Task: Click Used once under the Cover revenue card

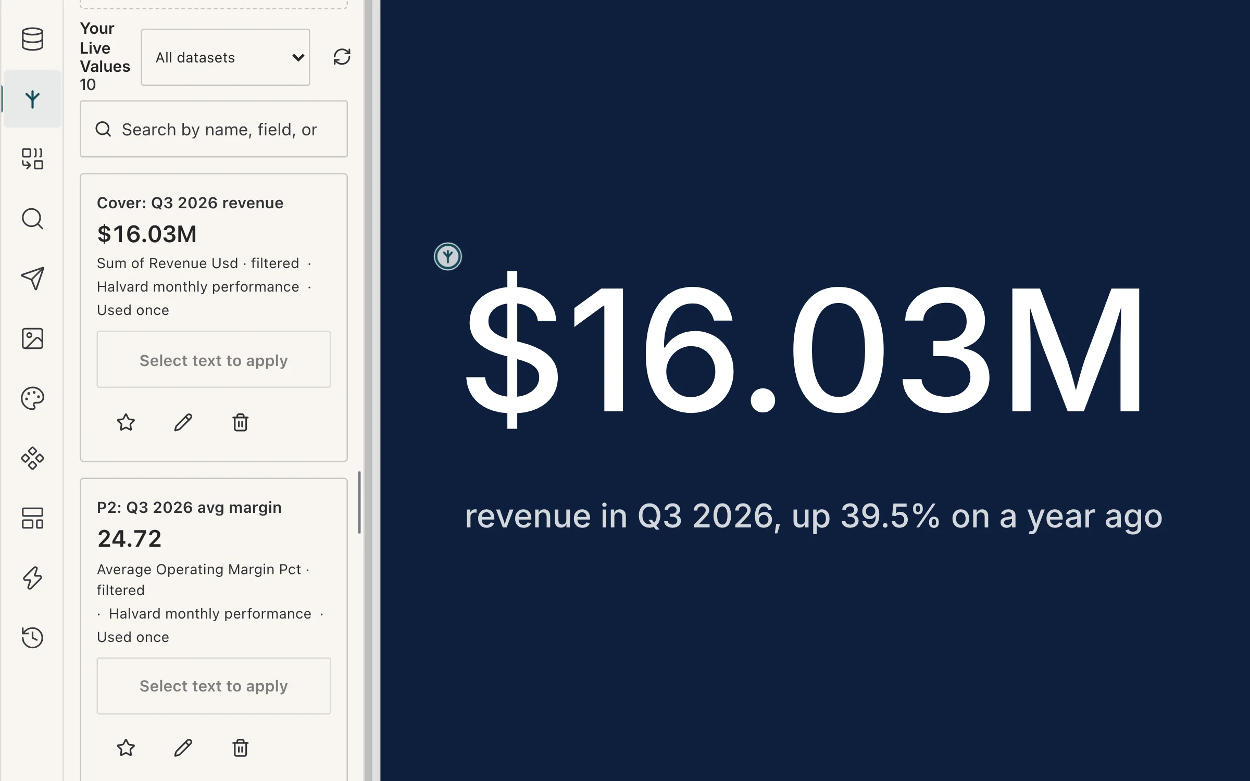Action: 133,310
